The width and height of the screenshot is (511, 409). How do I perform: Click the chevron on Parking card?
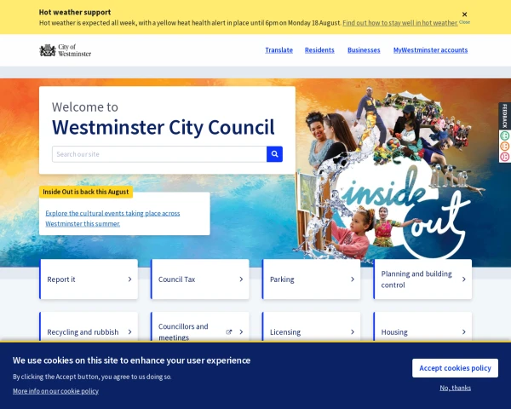point(353,279)
